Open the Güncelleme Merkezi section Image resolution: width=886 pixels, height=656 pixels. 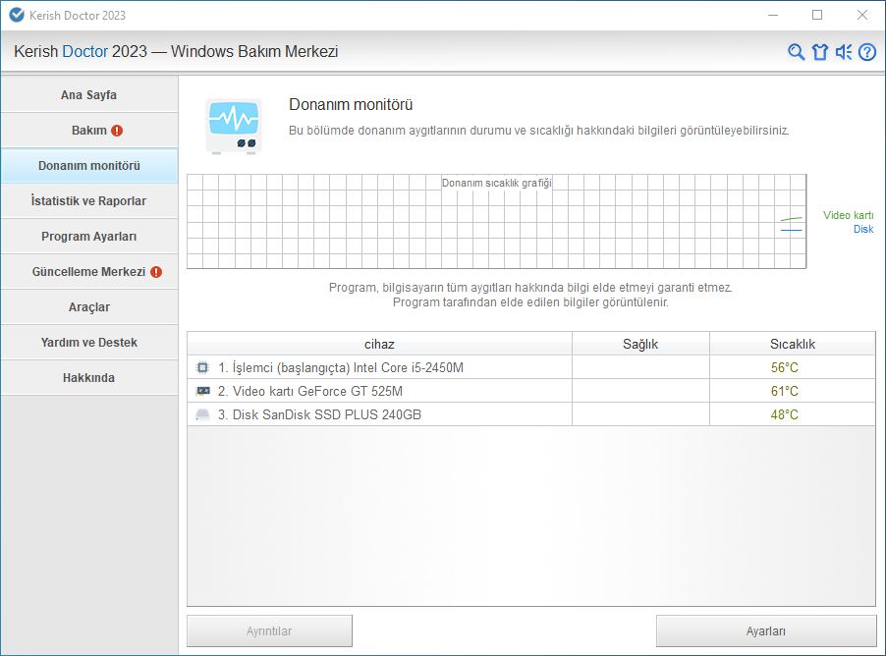tap(89, 272)
